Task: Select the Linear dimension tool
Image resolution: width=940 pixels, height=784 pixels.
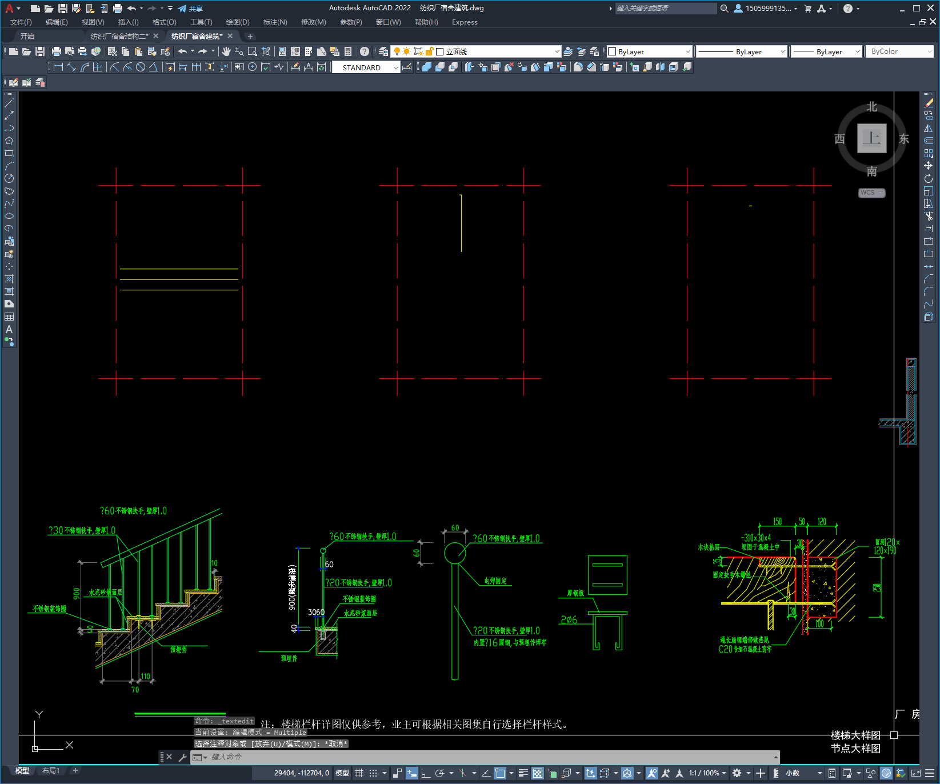Action: click(58, 67)
